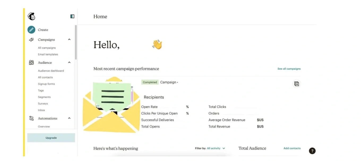Click Most recent campaign performance heading
361x162 pixels.
(x=126, y=69)
